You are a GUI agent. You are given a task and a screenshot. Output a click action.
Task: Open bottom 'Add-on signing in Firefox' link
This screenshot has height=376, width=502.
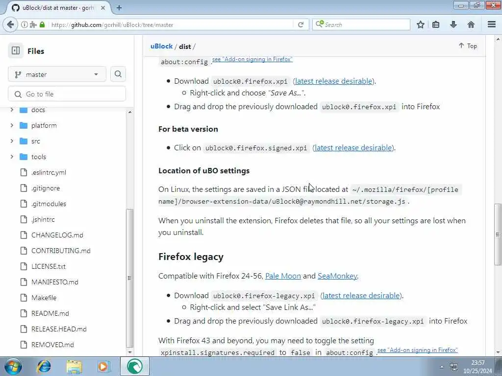click(x=418, y=350)
